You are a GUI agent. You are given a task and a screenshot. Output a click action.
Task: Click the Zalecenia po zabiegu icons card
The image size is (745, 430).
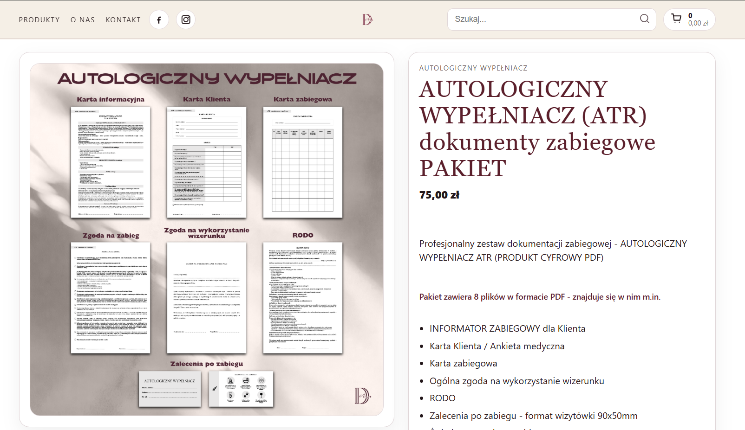tap(241, 389)
